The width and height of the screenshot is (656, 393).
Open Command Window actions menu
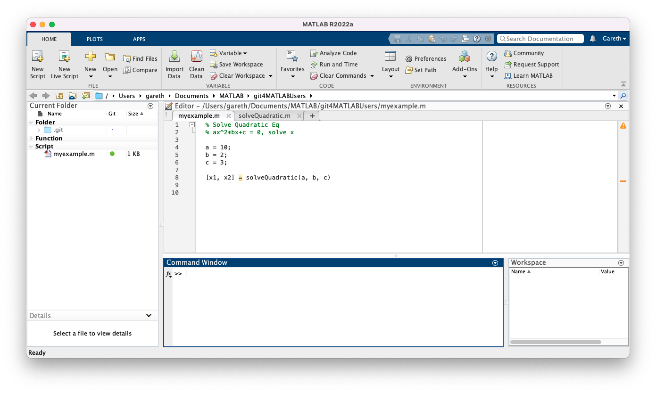495,263
